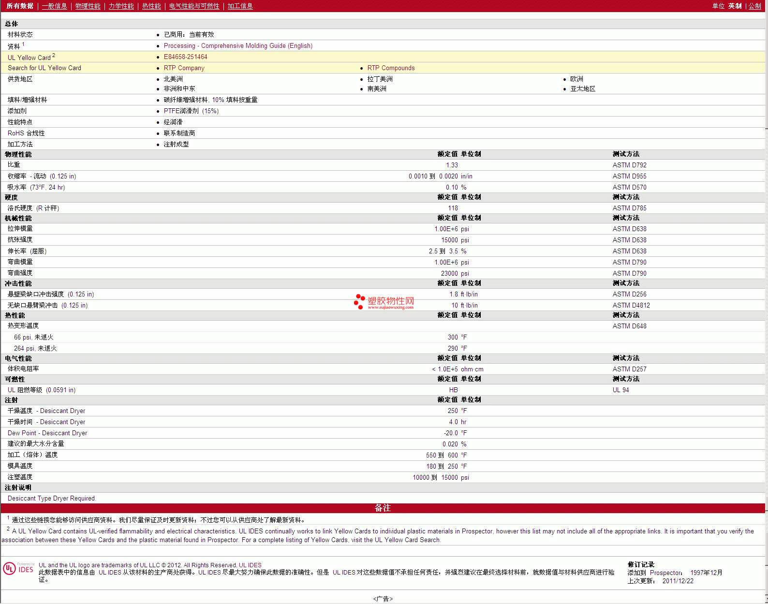Viewport: 768px width, 604px height.
Task: Click the PTFE润滑剂 (15%) additive entry
Action: 191,111
